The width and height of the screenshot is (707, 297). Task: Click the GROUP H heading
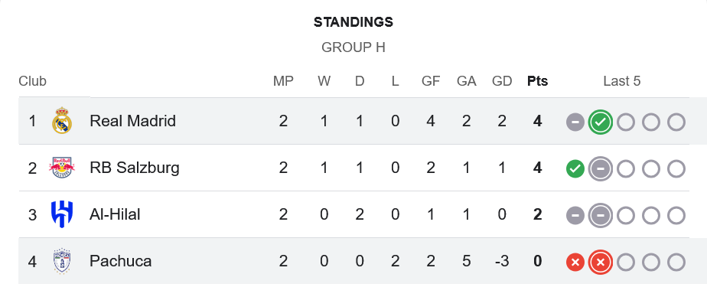click(353, 47)
